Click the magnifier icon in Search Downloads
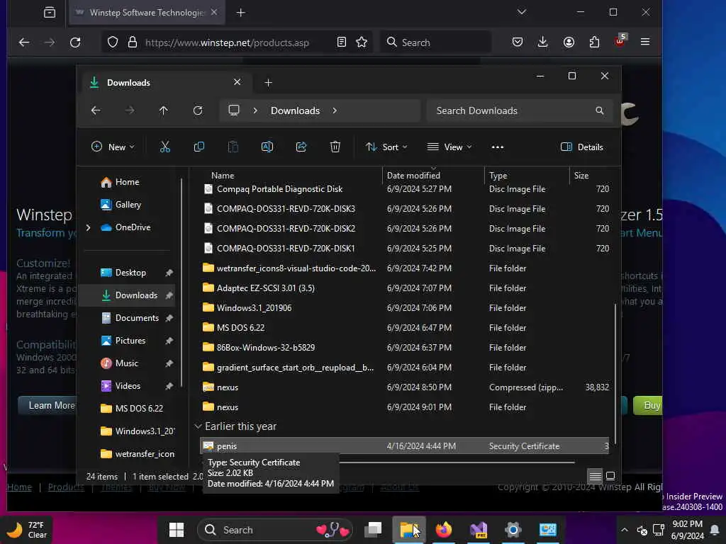Image resolution: width=726 pixels, height=544 pixels. click(x=600, y=110)
